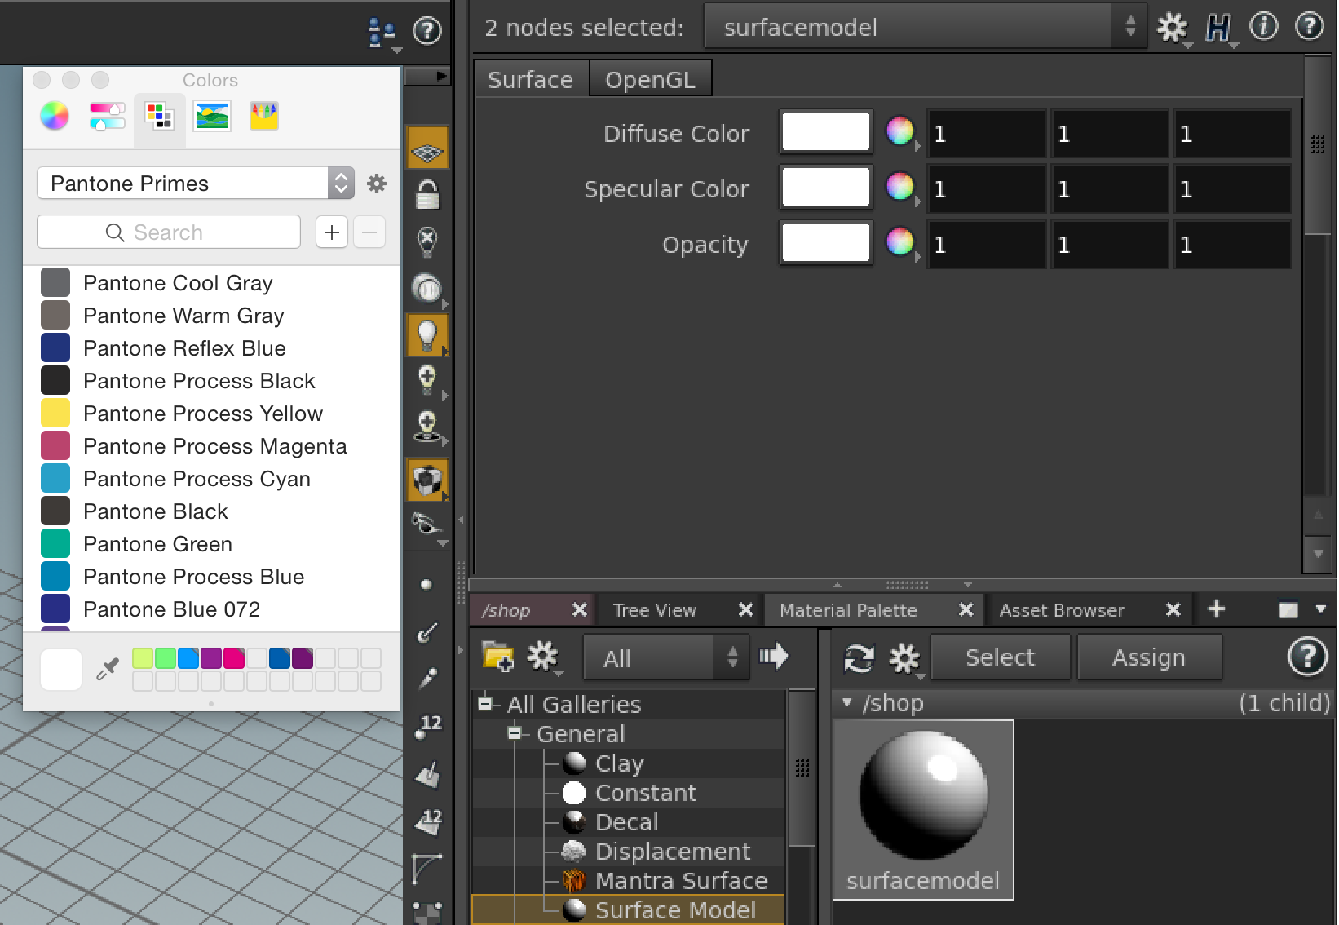Click the glasses icon in viewport toolbar
Viewport: 1339px width, 925px height.
[426, 524]
